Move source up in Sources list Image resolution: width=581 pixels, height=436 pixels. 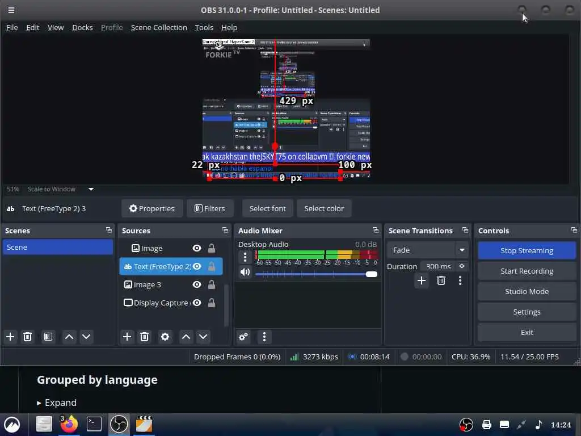tap(186, 337)
